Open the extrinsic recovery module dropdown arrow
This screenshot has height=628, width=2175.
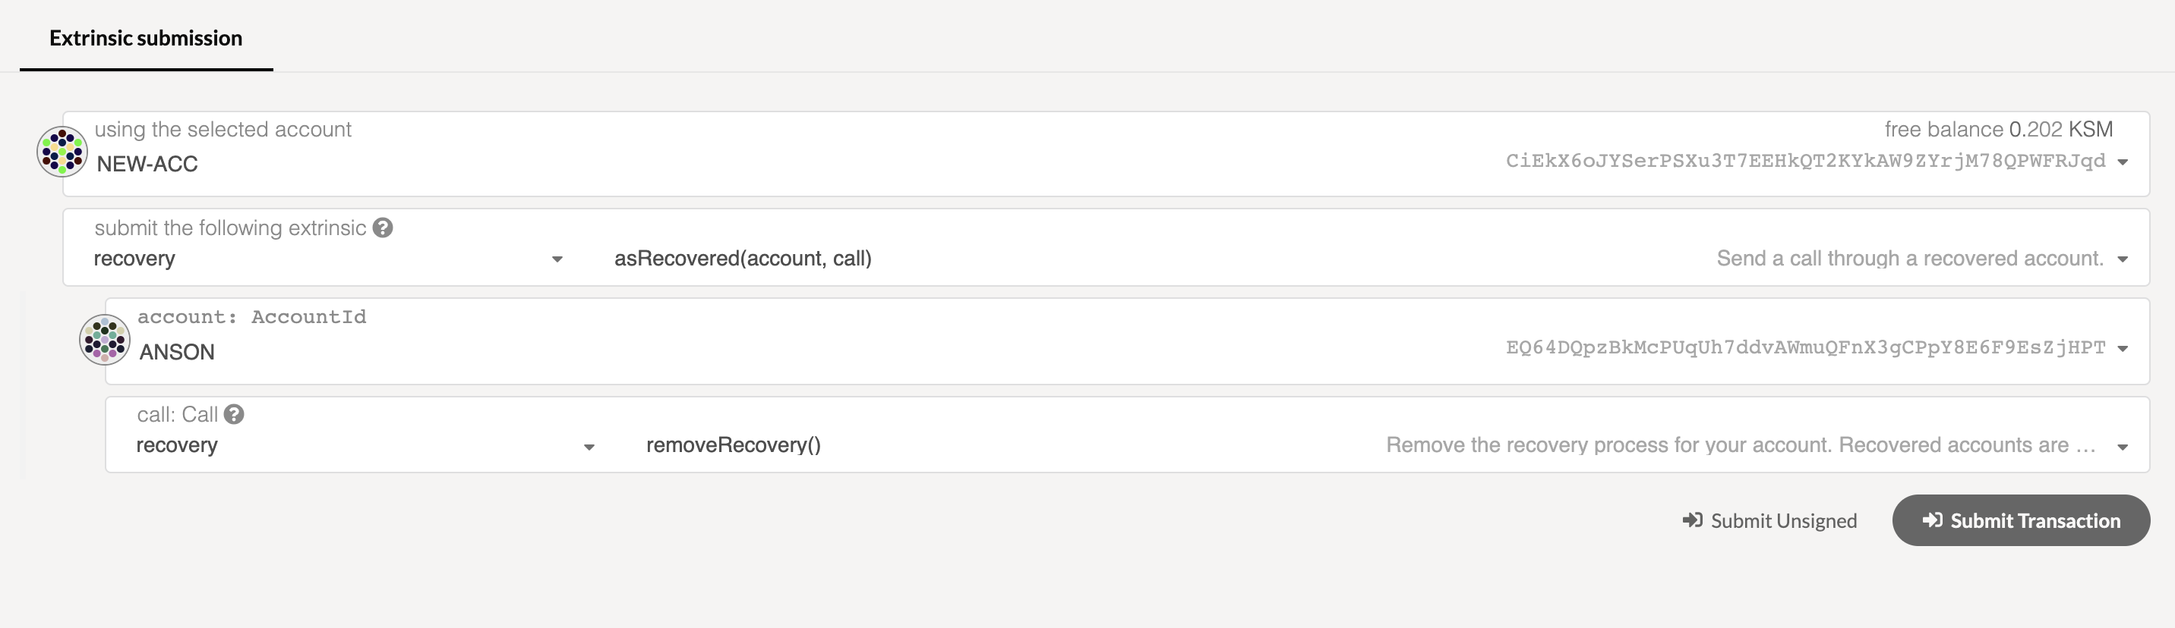(x=557, y=259)
